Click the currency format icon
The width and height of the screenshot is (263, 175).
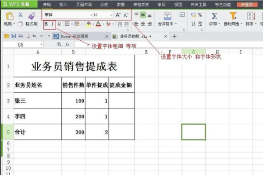(193, 15)
